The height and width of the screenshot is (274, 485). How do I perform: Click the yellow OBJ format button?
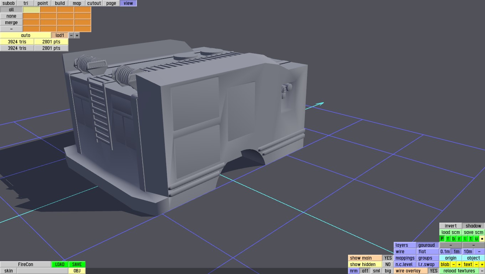(77, 271)
